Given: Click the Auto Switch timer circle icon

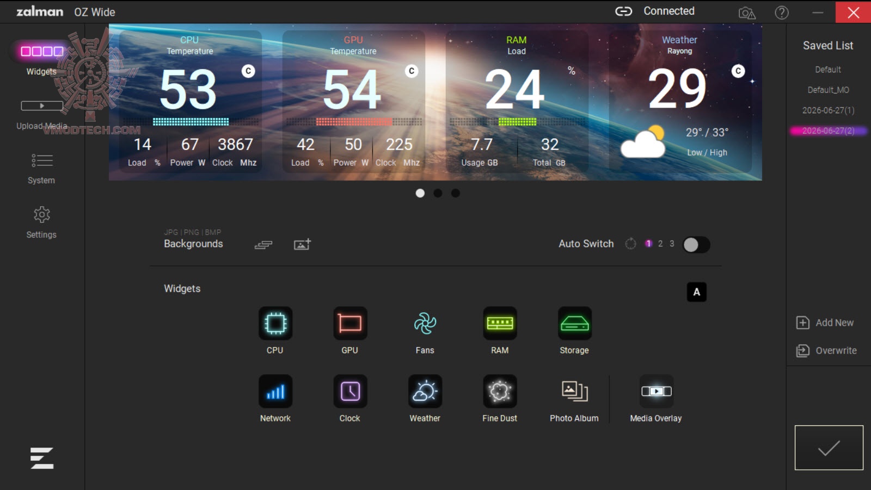Looking at the screenshot, I should [630, 244].
